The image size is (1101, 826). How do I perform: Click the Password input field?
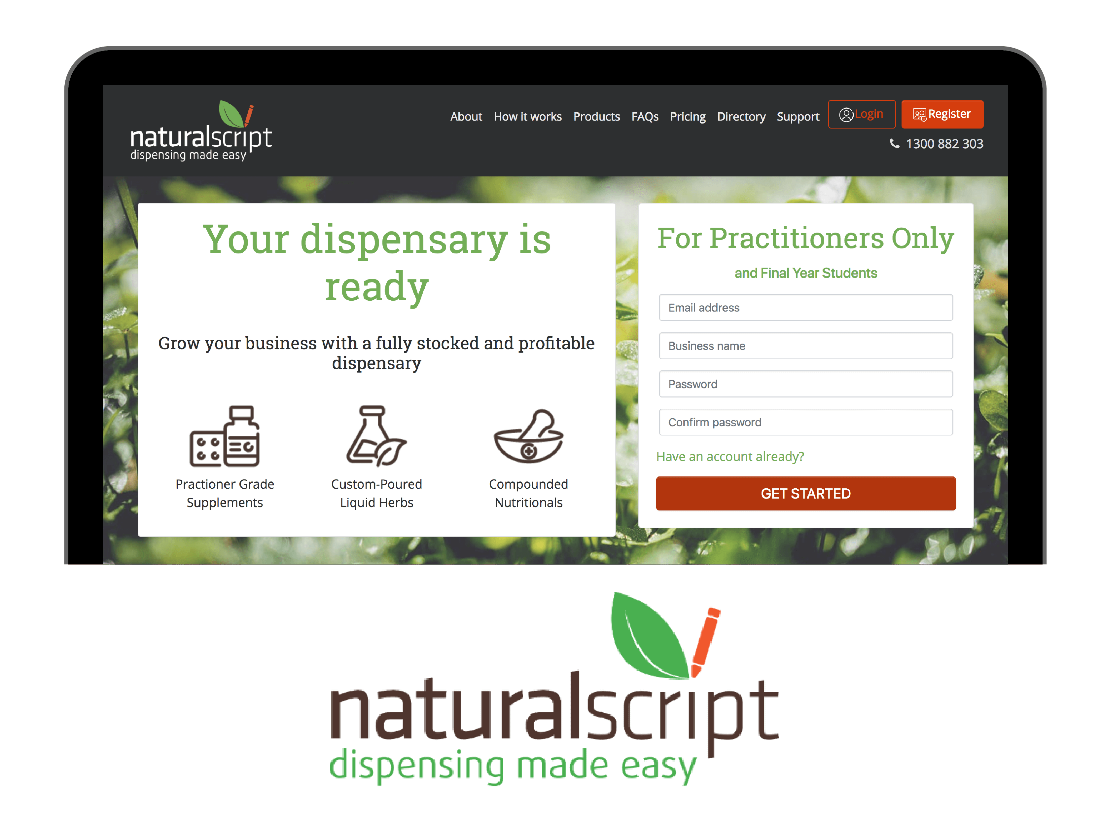804,384
